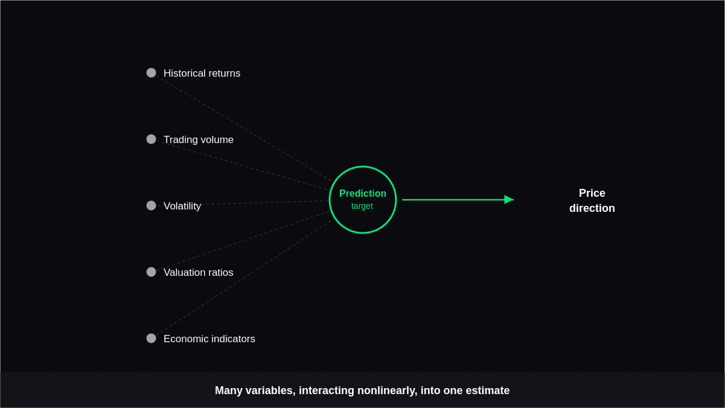Screen dimensions: 725x408
Task: Click the green arrowhead toward Price direction
Action: point(509,200)
